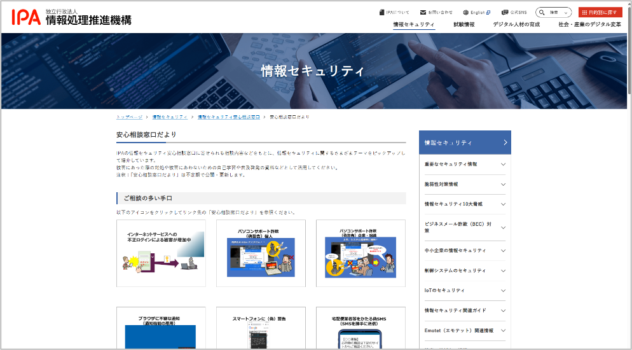Open the 公式SNS header link

(514, 13)
